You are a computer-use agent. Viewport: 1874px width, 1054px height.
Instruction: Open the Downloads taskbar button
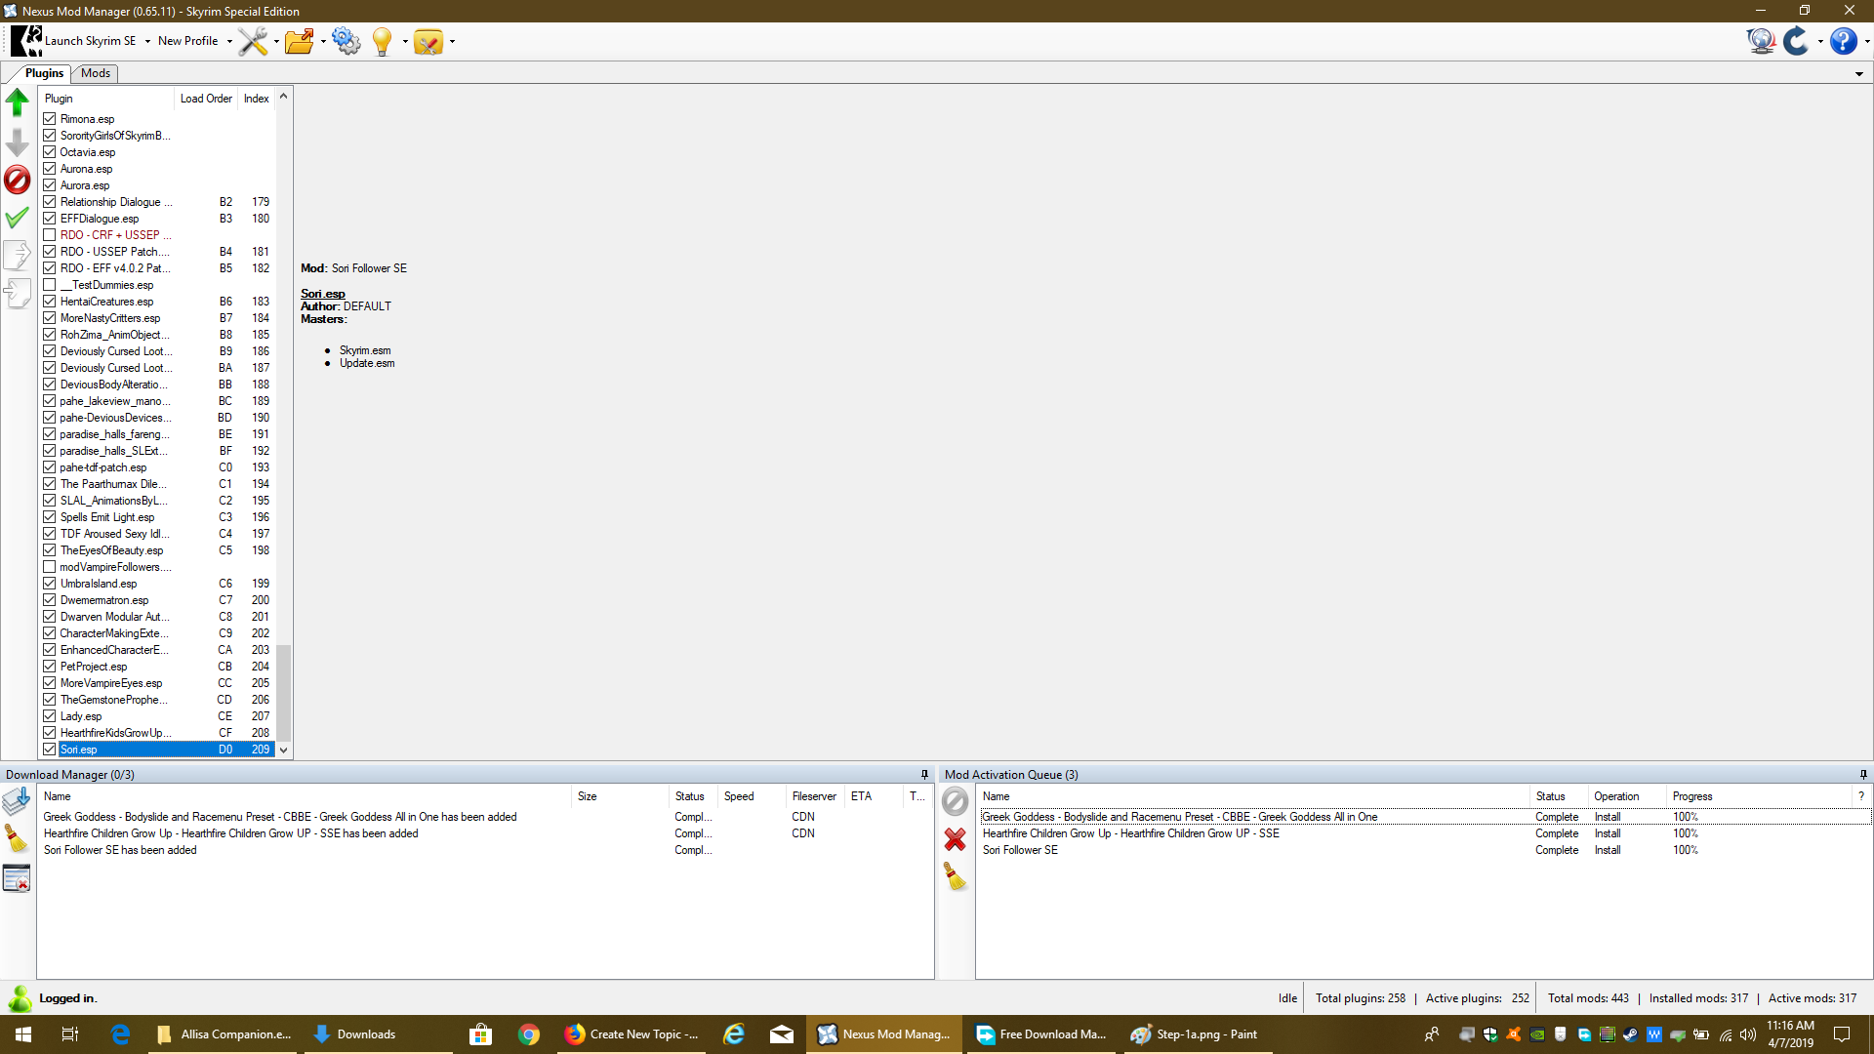coord(379,1034)
